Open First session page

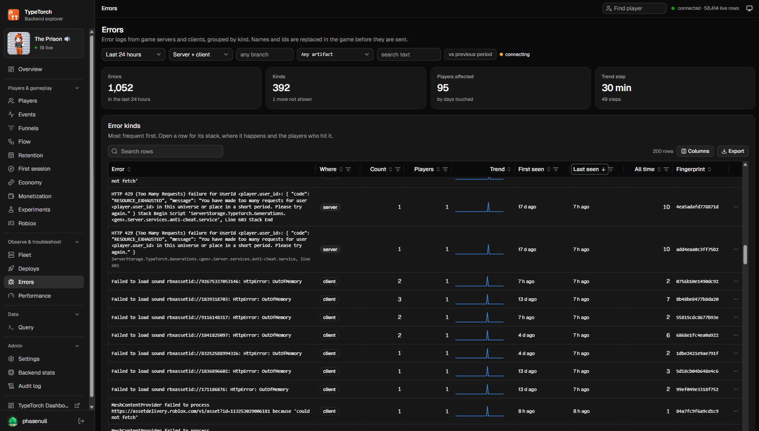click(x=44, y=169)
